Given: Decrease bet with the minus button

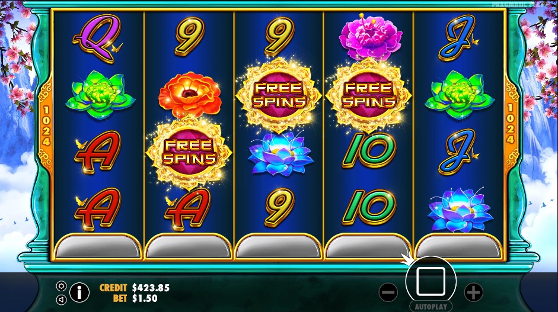Looking at the screenshot, I should [x=388, y=292].
